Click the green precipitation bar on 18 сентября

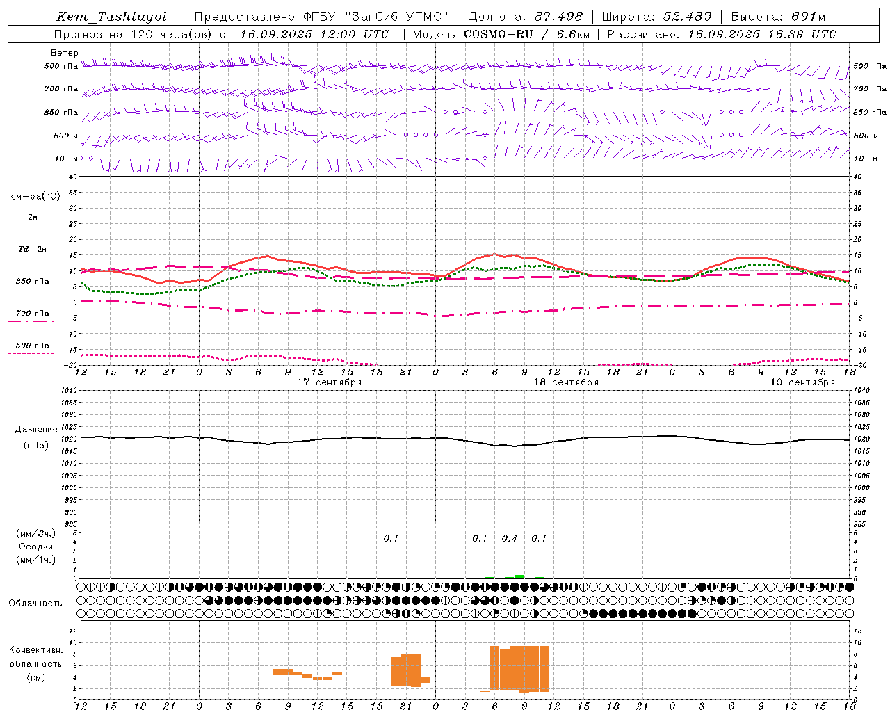tap(519, 576)
